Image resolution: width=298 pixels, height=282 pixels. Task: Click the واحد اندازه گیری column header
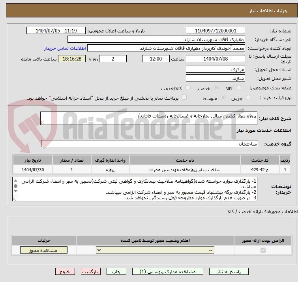pos(110,160)
